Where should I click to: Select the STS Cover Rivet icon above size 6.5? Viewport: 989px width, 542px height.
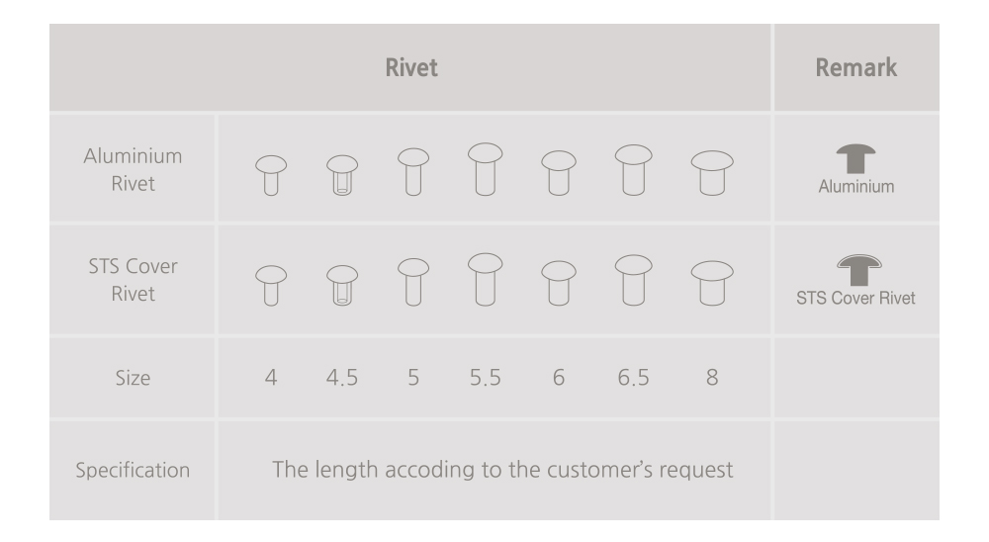633,280
